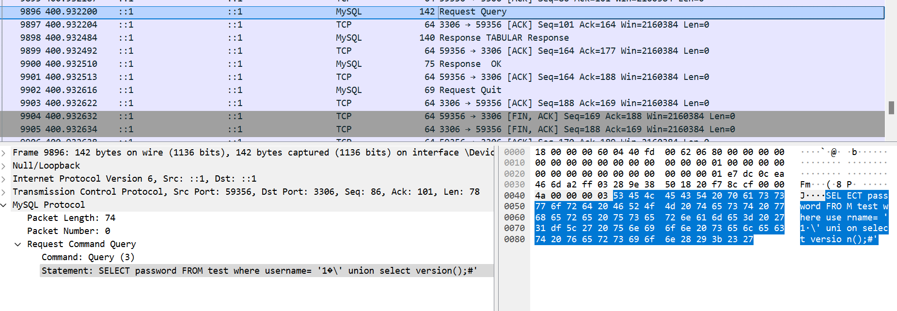Click the ASCII text 'SEL ECT pass' in hex pane
897x311 pixels.
[x=856, y=196]
